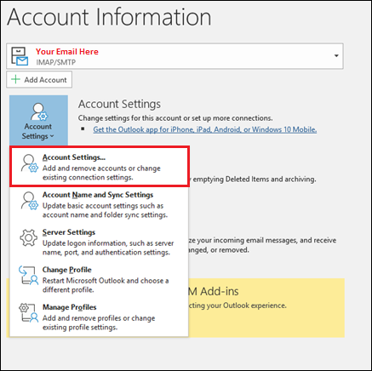
Task: Click the Account Settings dropdown button
Action: (x=38, y=121)
